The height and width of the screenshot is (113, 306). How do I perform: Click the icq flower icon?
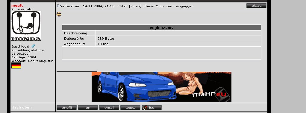[145, 108]
